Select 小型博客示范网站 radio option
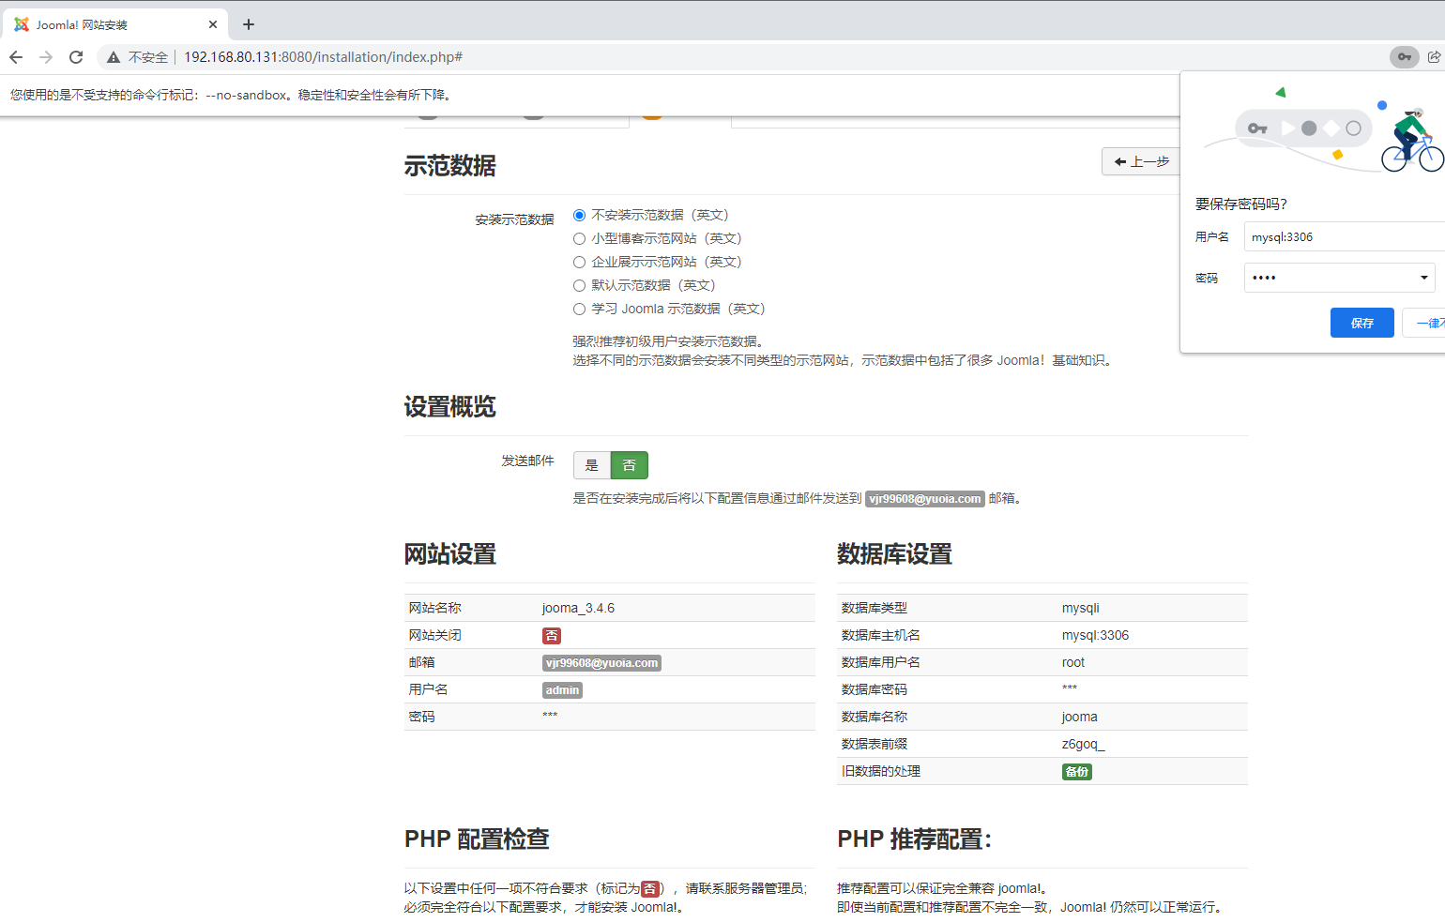Image resolution: width=1445 pixels, height=922 pixels. pyautogui.click(x=579, y=239)
